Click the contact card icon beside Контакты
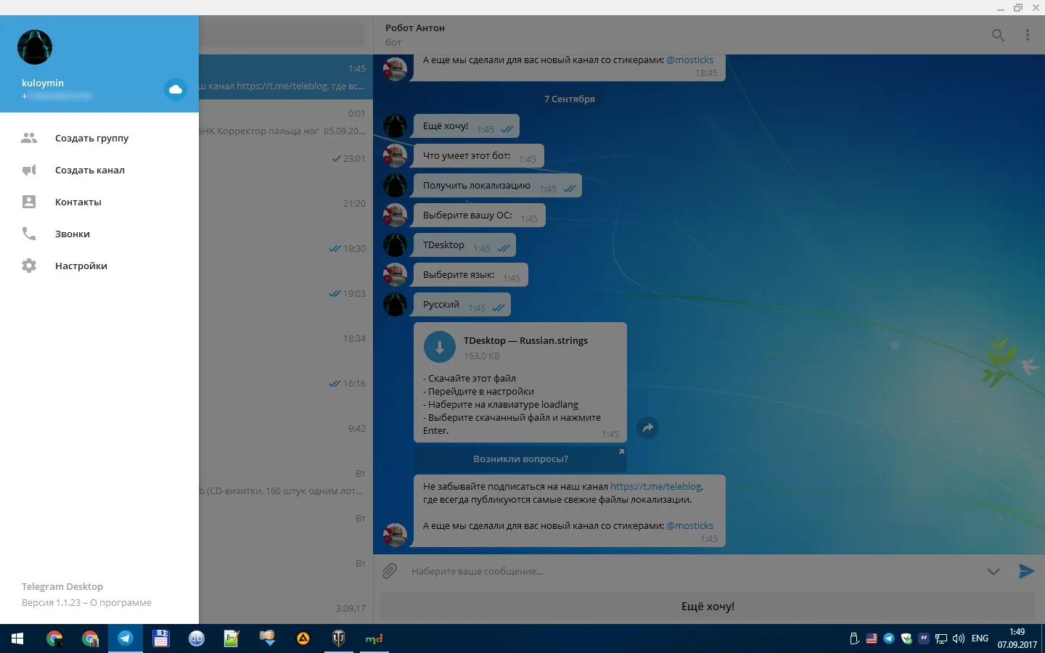The image size is (1045, 653). point(29,202)
